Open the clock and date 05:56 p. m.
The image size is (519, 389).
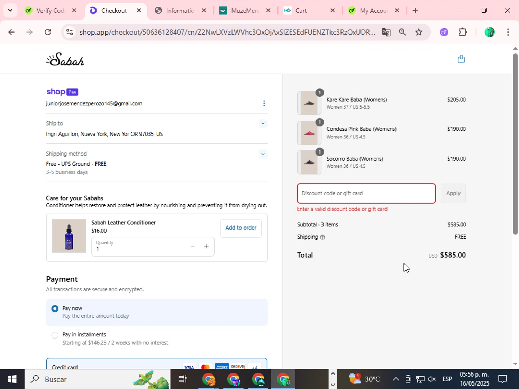click(474, 379)
